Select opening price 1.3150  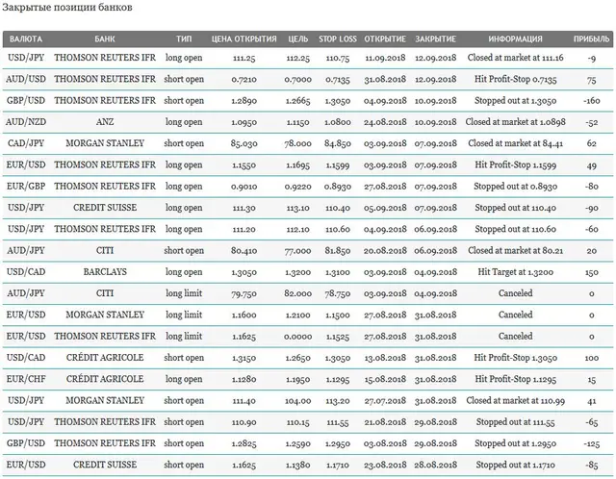tap(244, 358)
